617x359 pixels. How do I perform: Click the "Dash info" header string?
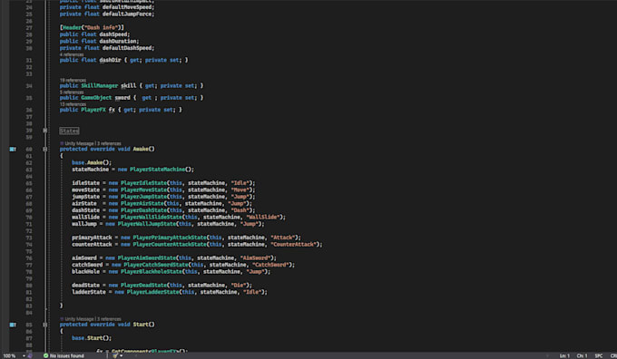[x=101, y=27]
